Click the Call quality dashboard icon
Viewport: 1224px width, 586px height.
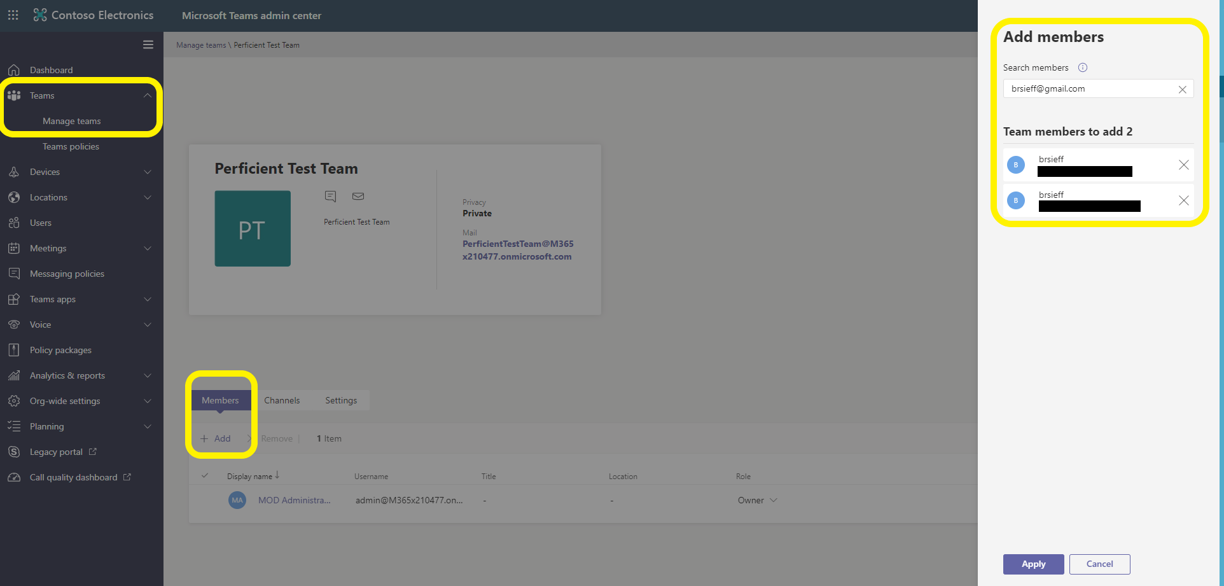[14, 477]
